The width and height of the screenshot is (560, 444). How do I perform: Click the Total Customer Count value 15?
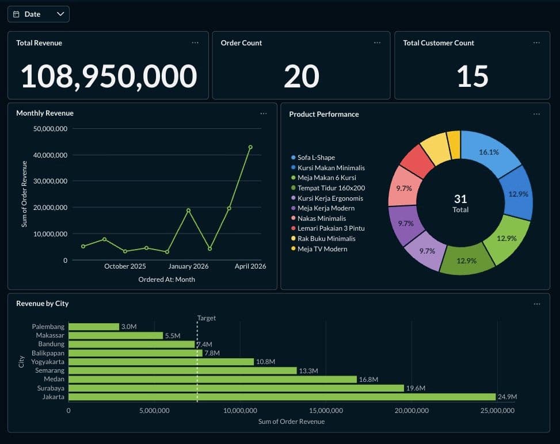point(472,76)
